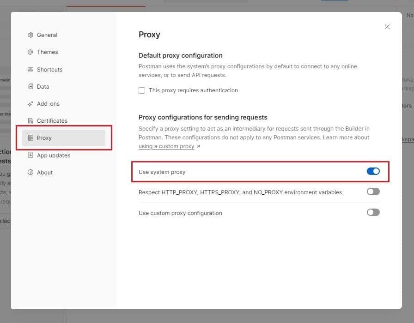
Task: Click the 'Use system proxy' text
Action: point(162,172)
